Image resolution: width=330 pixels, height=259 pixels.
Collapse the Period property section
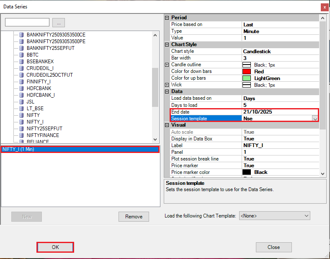(167, 18)
